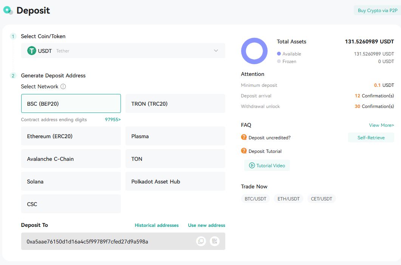
Task: Click the Deposit Tutorial question icon
Action: pos(244,151)
